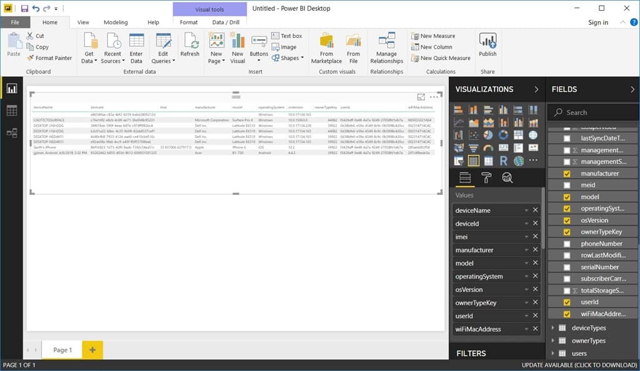Add a New Visual from ribbon
Screen dimensions: 640x371
(237, 48)
